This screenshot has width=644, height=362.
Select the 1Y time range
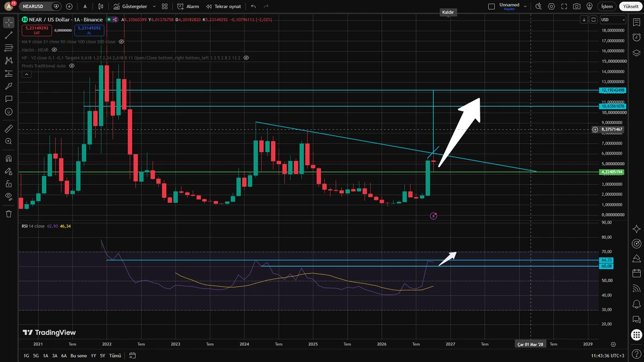click(93, 356)
